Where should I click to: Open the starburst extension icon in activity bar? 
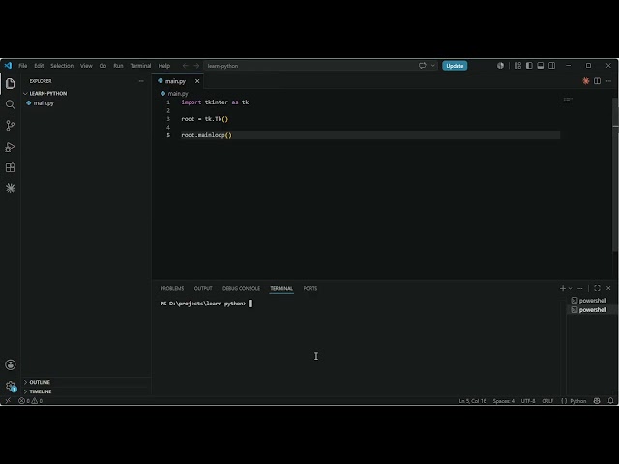[11, 188]
